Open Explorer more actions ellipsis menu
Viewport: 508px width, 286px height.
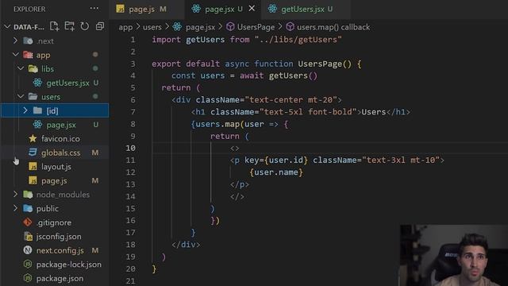[x=94, y=9]
